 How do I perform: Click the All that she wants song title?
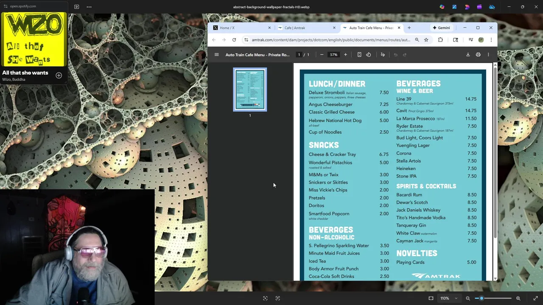25,73
